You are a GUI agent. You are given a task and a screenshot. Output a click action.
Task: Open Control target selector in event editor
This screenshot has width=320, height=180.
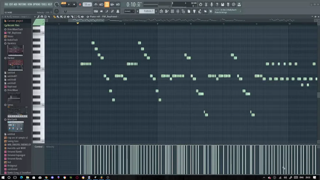pyautogui.click(x=38, y=147)
